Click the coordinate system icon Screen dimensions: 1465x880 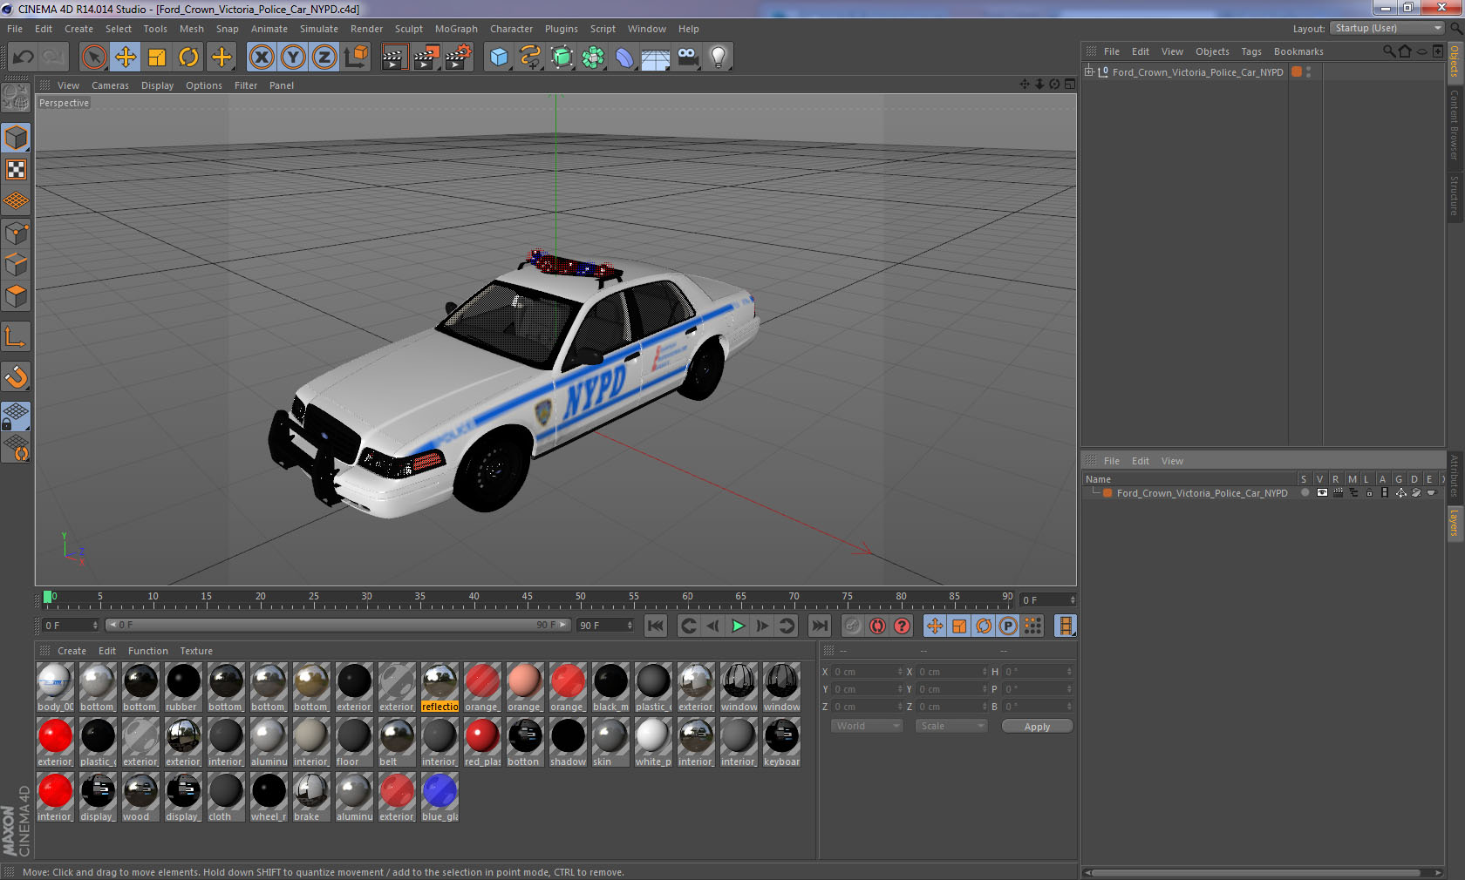(x=356, y=58)
